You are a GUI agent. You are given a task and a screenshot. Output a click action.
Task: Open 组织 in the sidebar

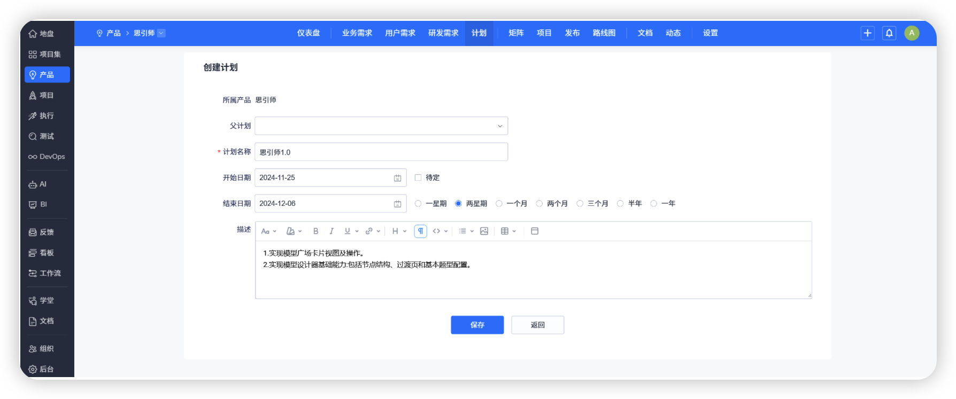42,349
